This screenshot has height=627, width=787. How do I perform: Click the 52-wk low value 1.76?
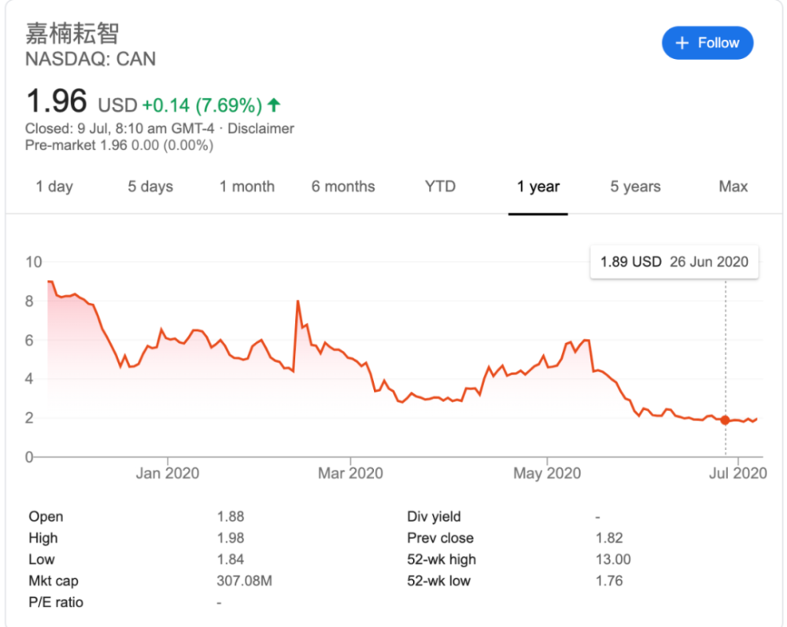[609, 581]
